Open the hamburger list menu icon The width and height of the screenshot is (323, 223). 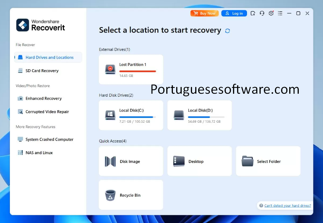tap(280, 13)
